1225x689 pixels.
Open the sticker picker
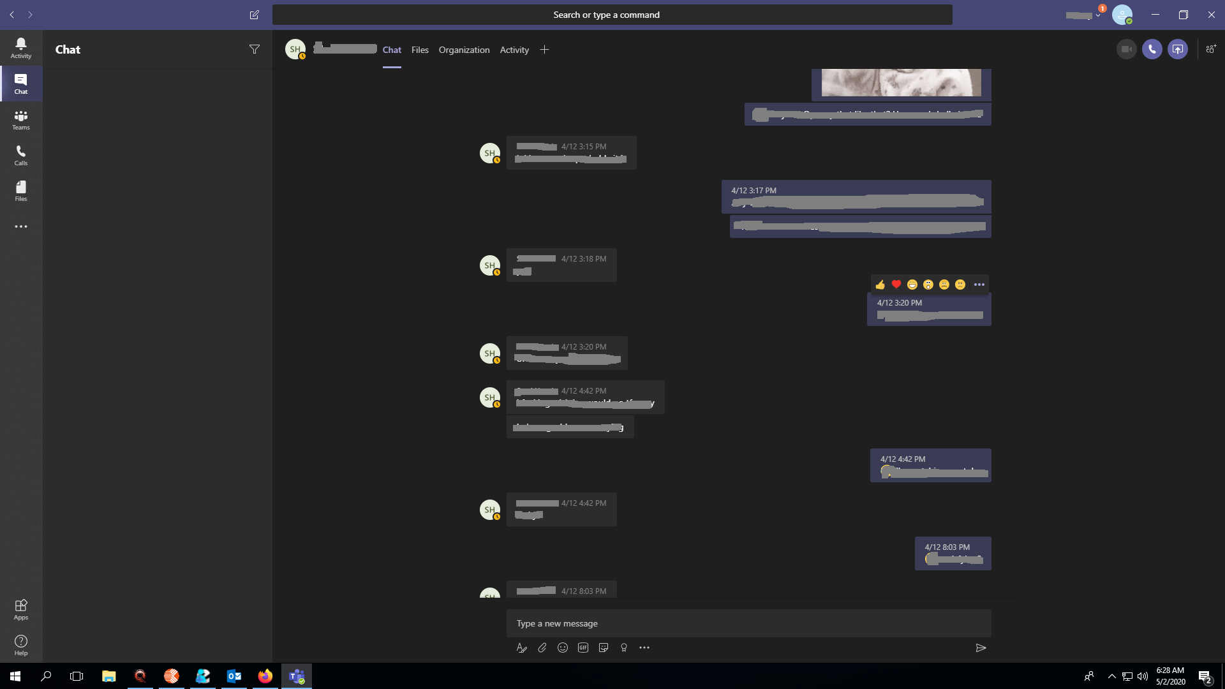(x=604, y=648)
